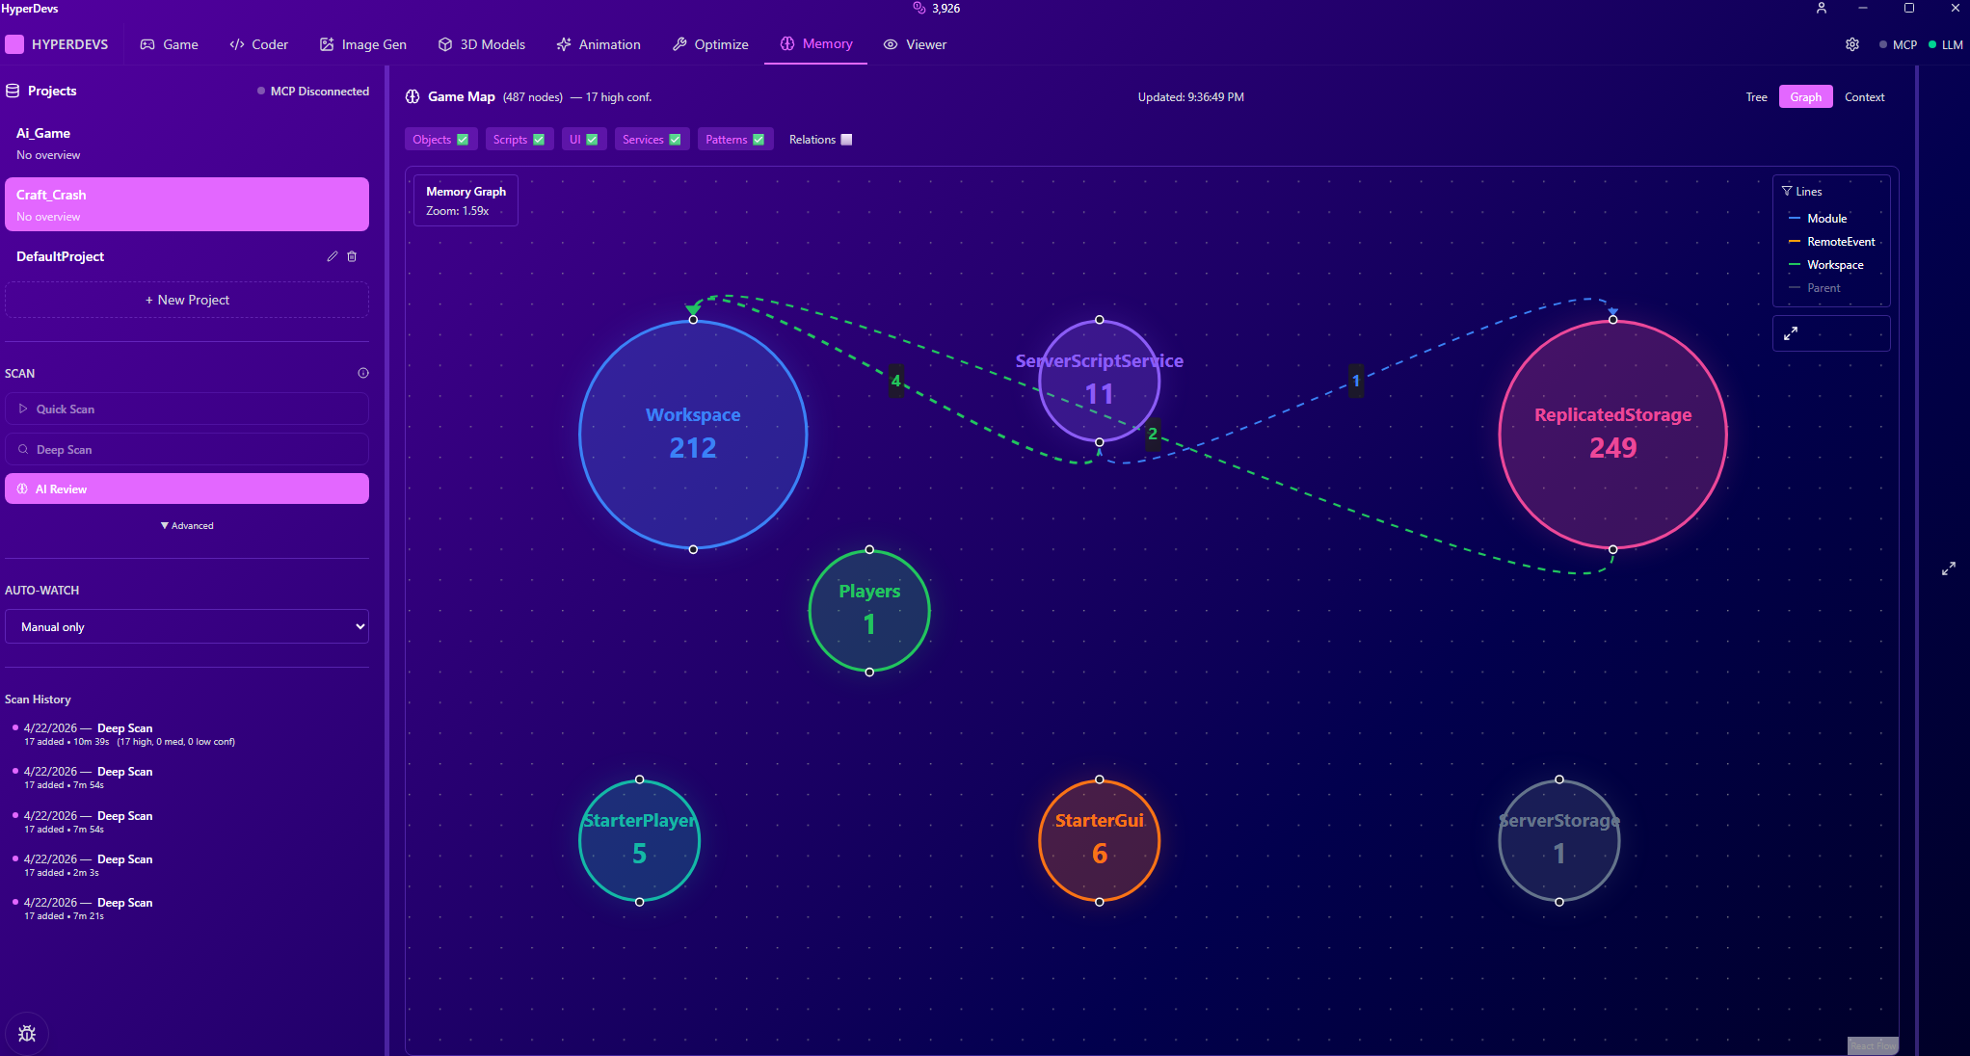This screenshot has width=1970, height=1056.
Task: Run the AI Review
Action: (x=187, y=488)
